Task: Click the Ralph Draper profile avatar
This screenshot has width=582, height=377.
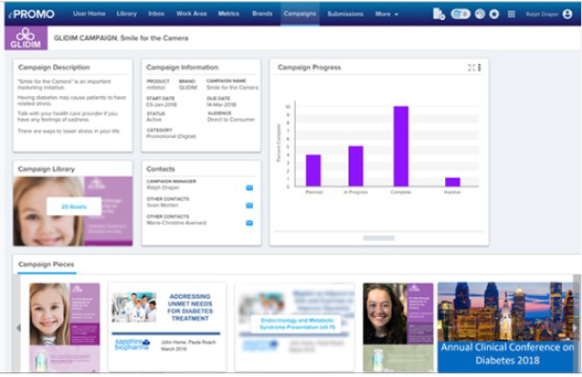Action: point(567,14)
